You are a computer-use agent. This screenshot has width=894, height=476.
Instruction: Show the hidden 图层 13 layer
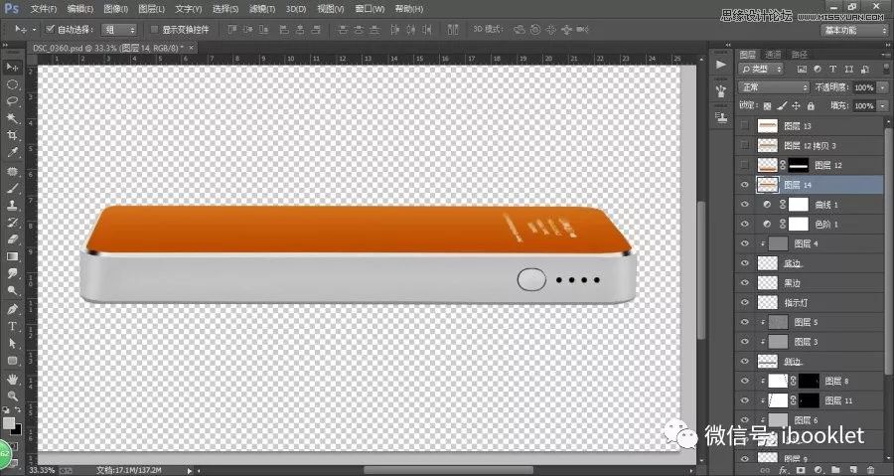745,126
